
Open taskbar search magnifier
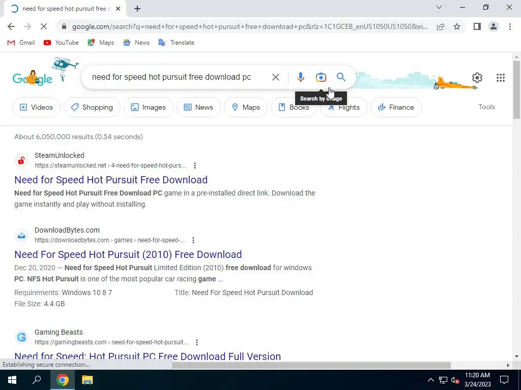coord(37,380)
